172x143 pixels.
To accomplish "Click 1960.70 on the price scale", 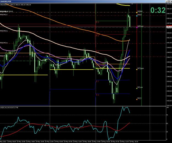I will pyautogui.click(x=169, y=13).
